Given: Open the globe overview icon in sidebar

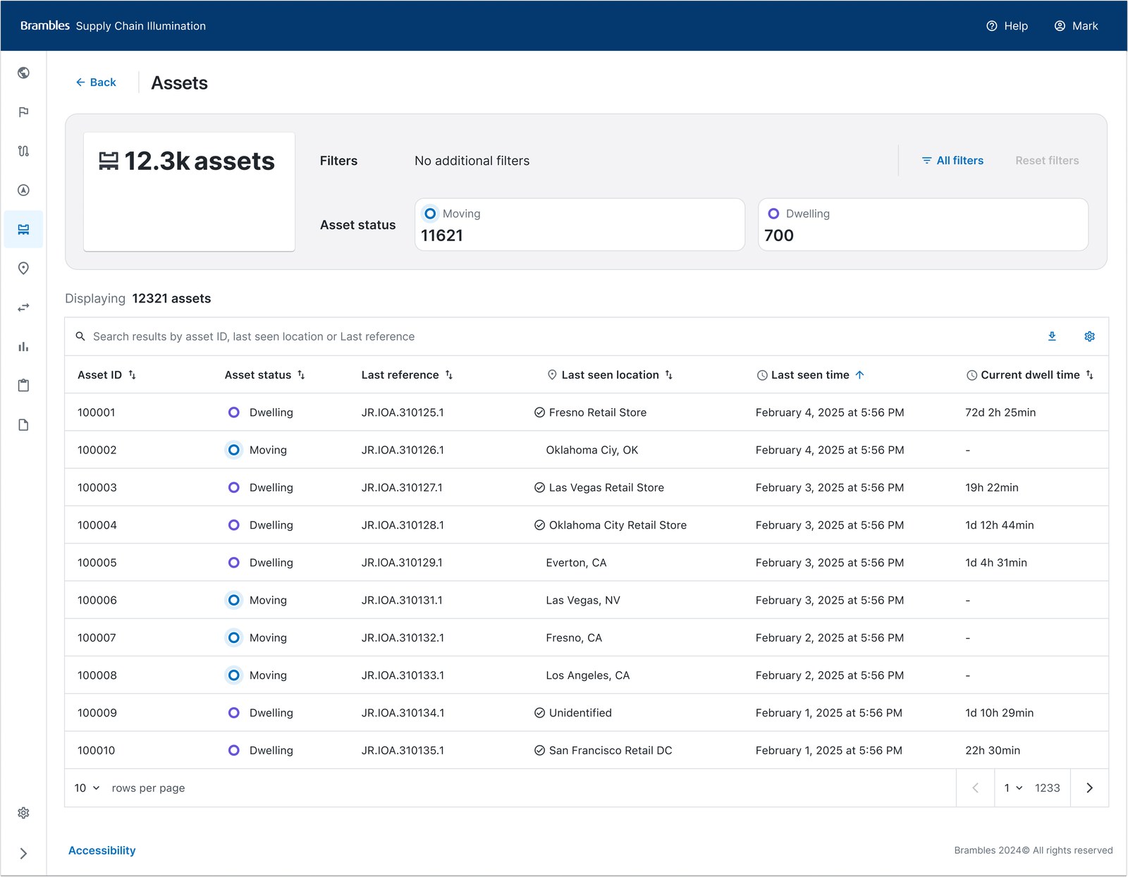Looking at the screenshot, I should (x=23, y=73).
